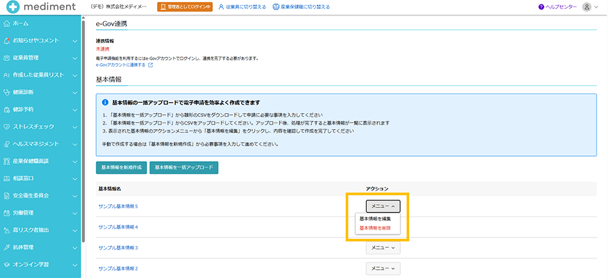Expand the 労働管理 sidebar chevron

click(x=75, y=213)
